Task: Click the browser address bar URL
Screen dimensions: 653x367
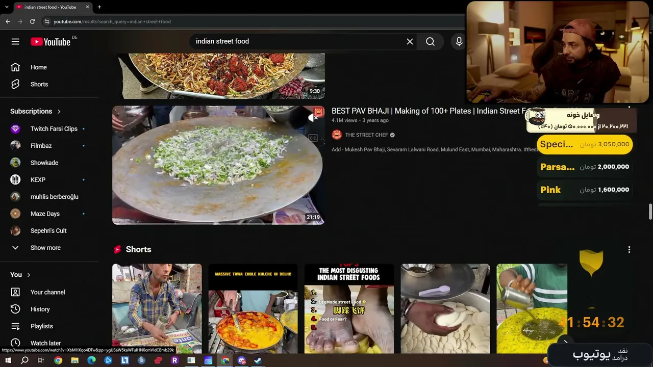Action: 112,21
